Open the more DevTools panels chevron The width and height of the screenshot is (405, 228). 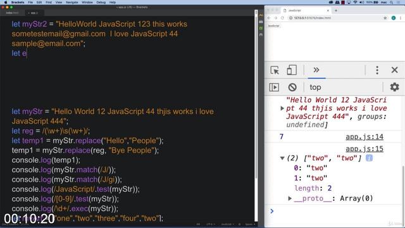coord(316,70)
